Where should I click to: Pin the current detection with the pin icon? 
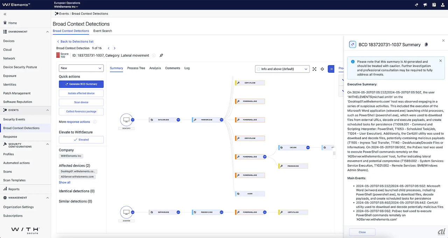(x=161, y=56)
